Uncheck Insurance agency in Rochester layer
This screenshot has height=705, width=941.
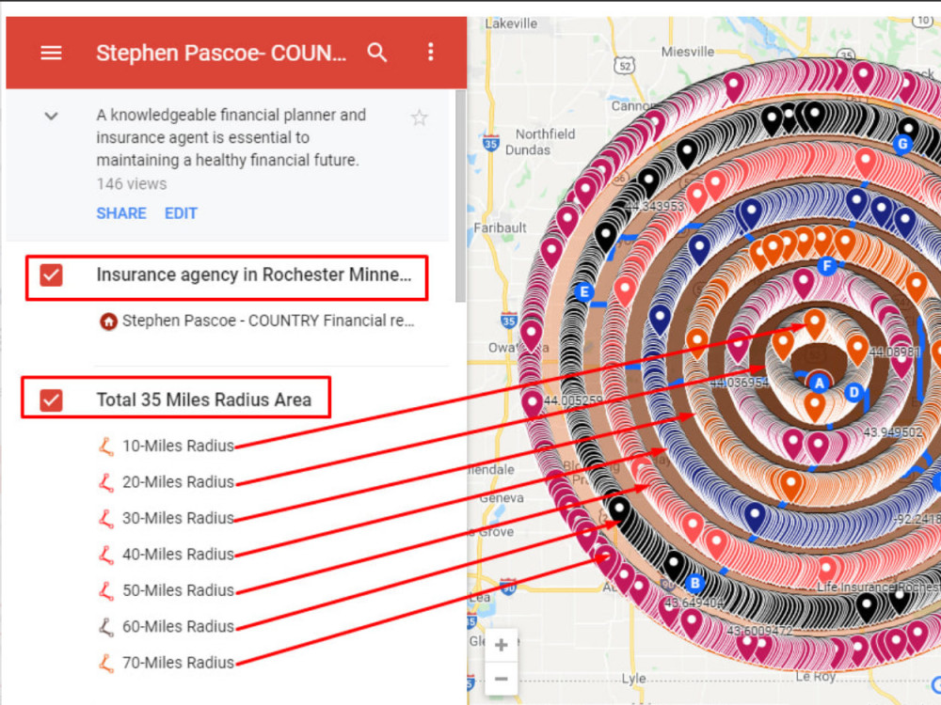click(x=51, y=275)
